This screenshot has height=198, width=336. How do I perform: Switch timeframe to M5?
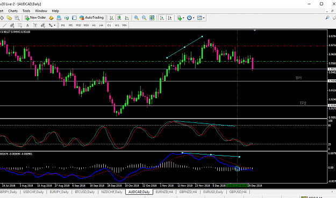70,25
